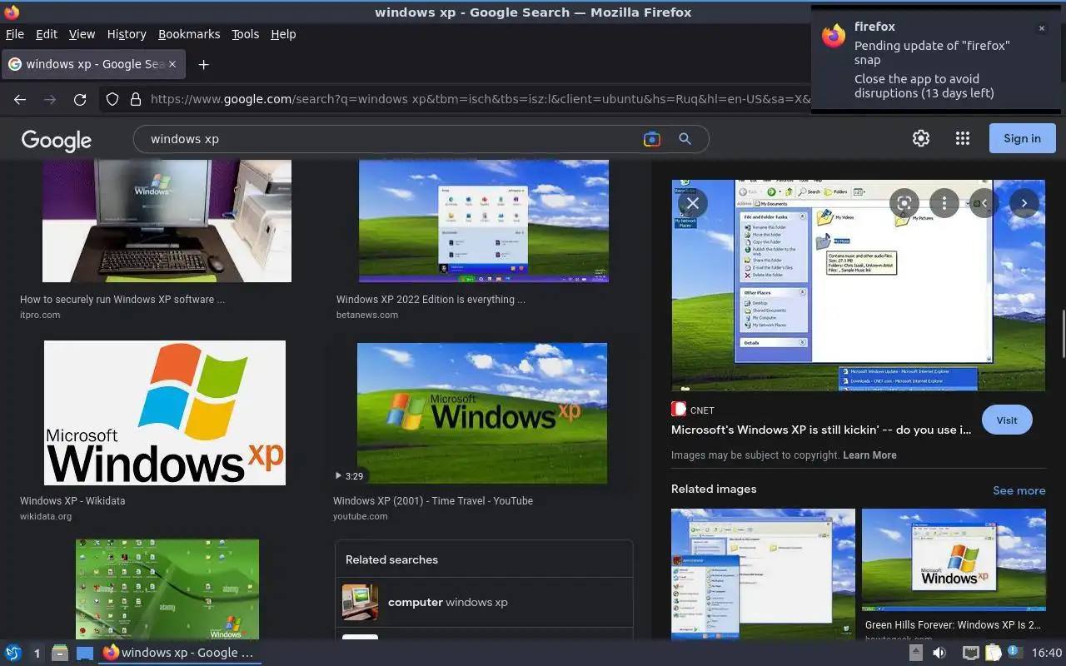The height and width of the screenshot is (666, 1066).
Task: Click the back navigation arrow
Action: pos(20,100)
